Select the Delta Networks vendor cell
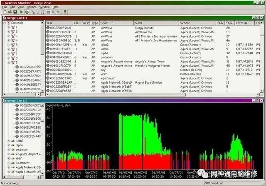Screen dimensions: 266x186 tap(191, 74)
